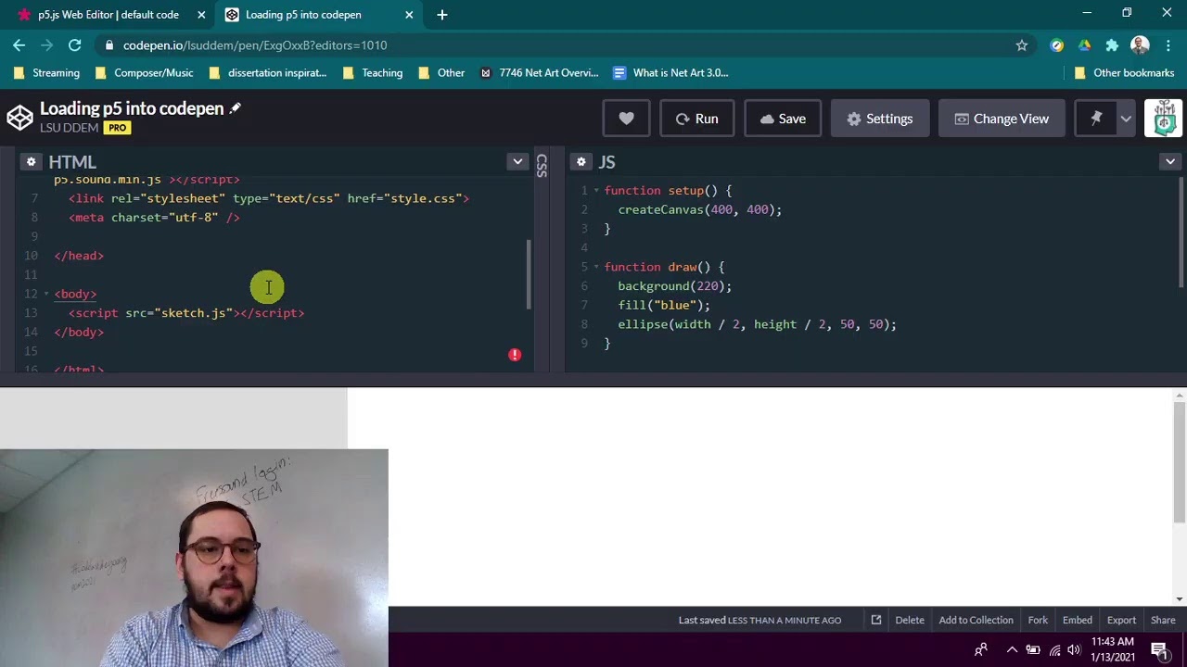Open Composer/Music bookmarks folder
Image resolution: width=1187 pixels, height=667 pixels.
(144, 72)
